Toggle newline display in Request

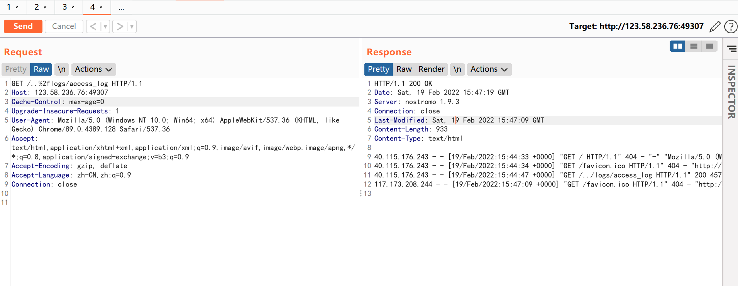(x=61, y=69)
